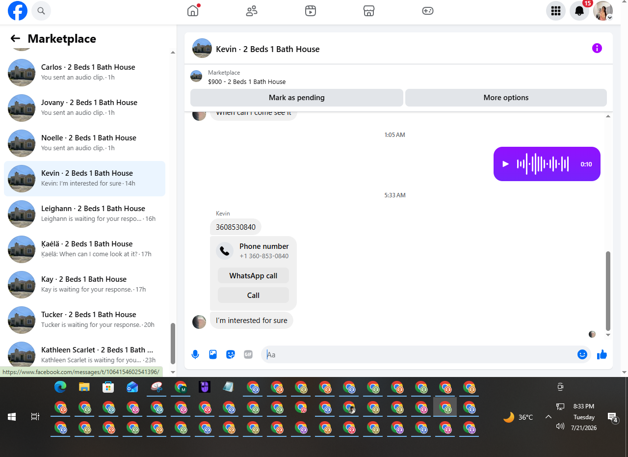Open Windows Task View

tap(35, 417)
